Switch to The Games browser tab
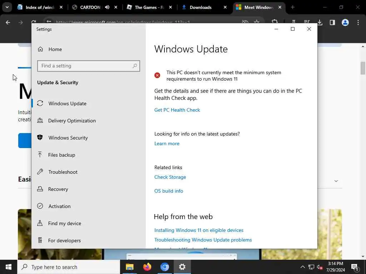This screenshot has height=274, width=366. click(149, 7)
